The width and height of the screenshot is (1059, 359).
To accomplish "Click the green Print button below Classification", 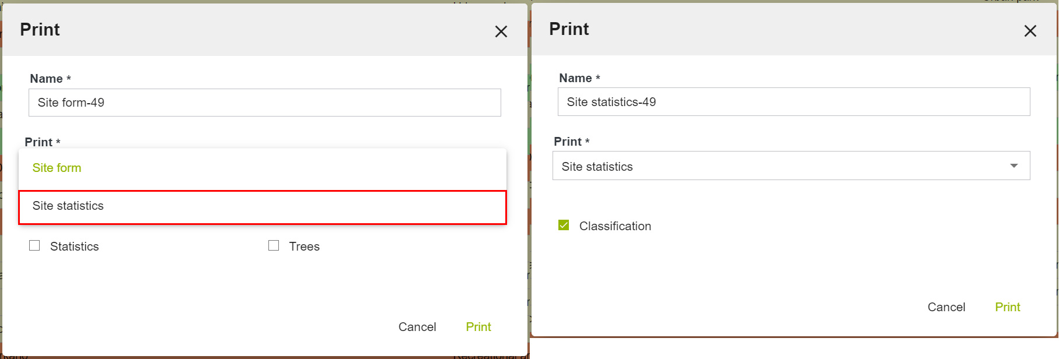I will [1007, 307].
